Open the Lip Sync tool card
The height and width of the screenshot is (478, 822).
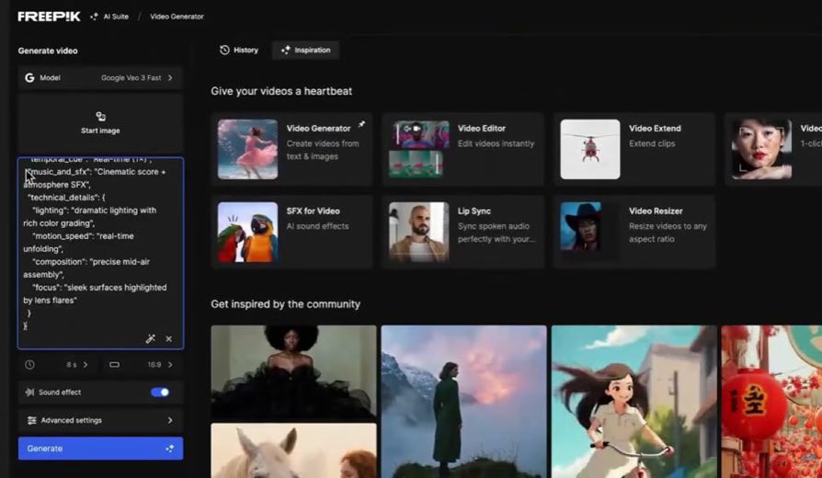[462, 232]
